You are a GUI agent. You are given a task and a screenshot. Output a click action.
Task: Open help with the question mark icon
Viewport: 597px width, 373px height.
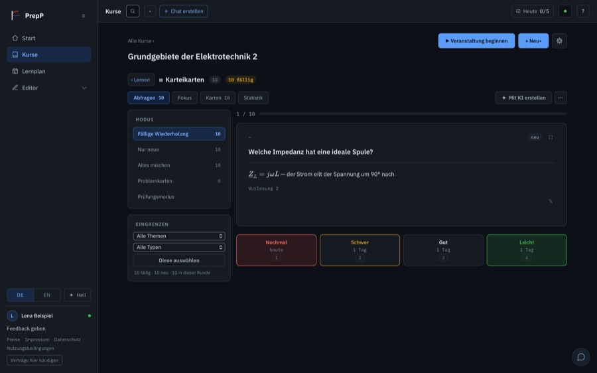pyautogui.click(x=583, y=11)
